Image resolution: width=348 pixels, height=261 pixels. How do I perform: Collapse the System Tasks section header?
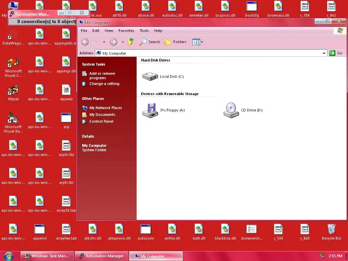point(93,64)
